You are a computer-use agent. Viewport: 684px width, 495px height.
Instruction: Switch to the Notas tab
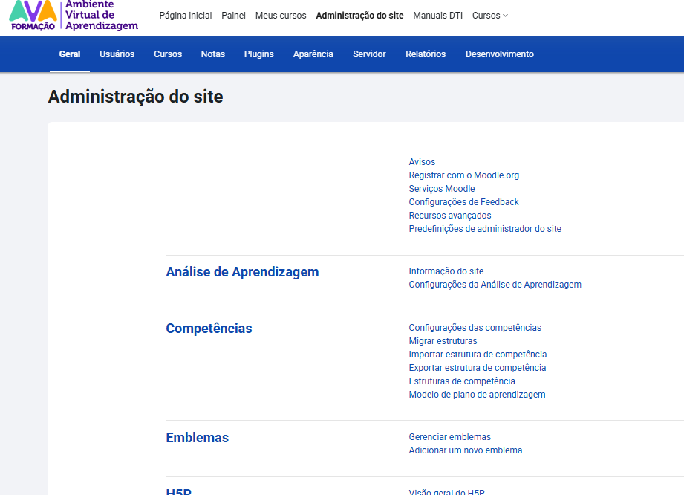(213, 54)
